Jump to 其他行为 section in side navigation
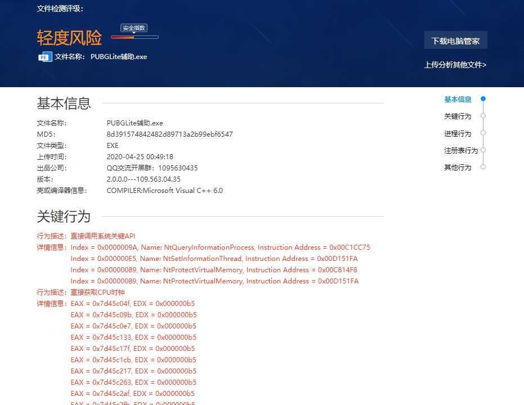524x405 pixels. click(458, 167)
